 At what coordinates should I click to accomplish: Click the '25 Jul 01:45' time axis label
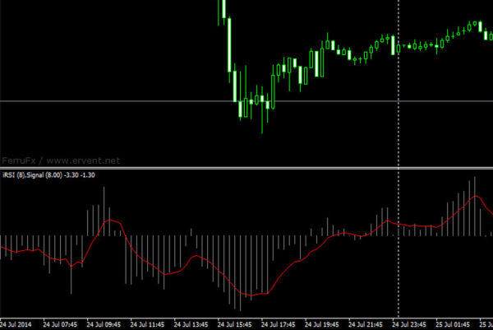pos(453,324)
